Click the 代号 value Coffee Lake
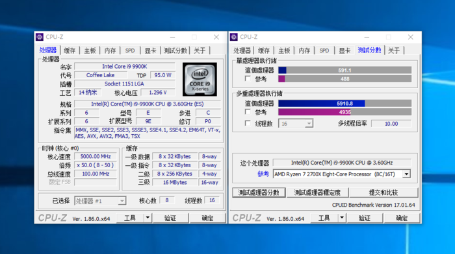Viewport: 455px width, 254px height. tap(100, 75)
